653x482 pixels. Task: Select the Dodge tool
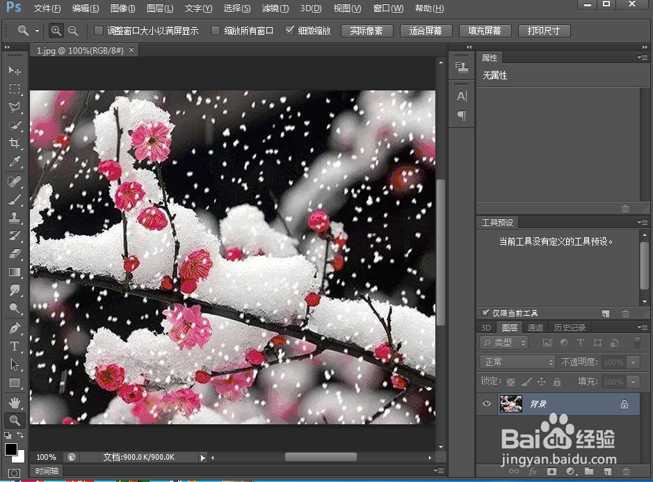click(x=15, y=308)
